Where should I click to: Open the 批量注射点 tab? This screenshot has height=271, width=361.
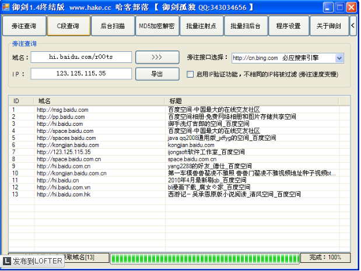[201, 26]
